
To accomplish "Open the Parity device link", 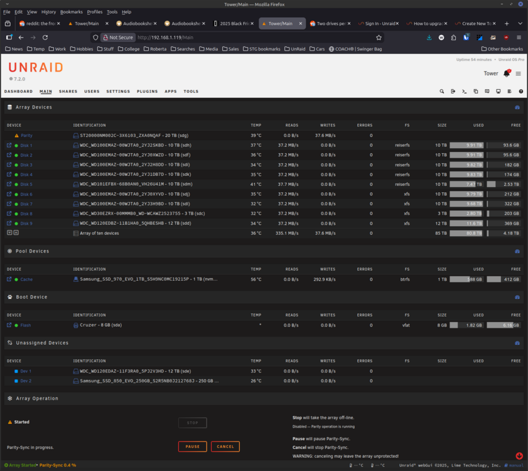I will [26, 136].
